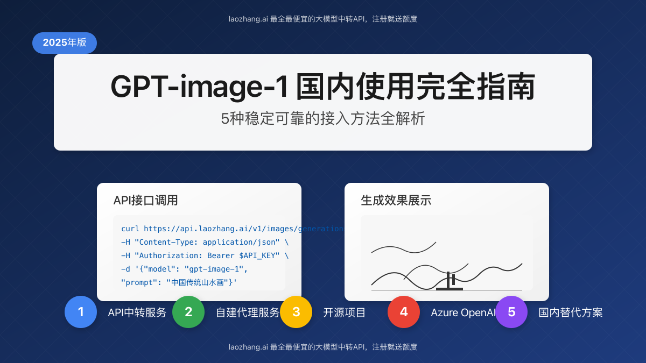Click the subtitle 5种稳定可靠的接入方法全解析
Image resolution: width=646 pixels, height=363 pixels.
(323, 118)
